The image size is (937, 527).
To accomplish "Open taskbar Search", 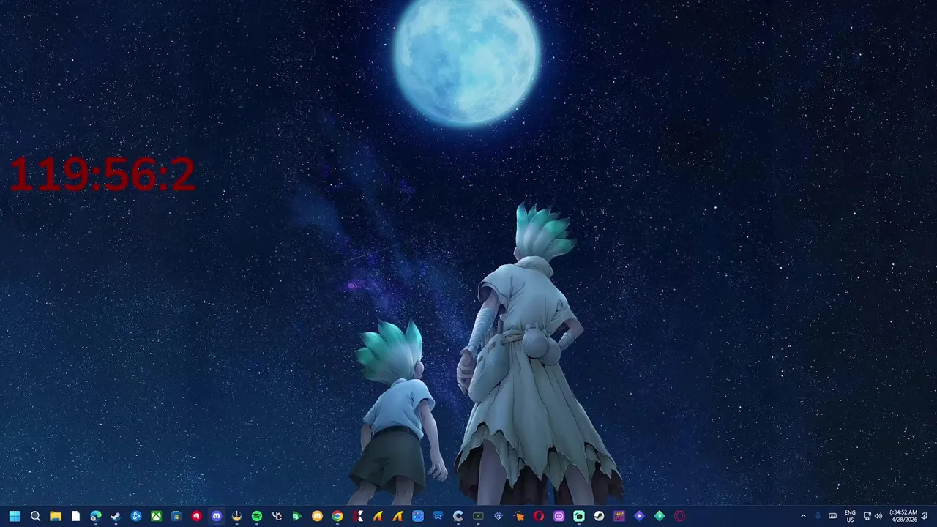I will tap(35, 516).
